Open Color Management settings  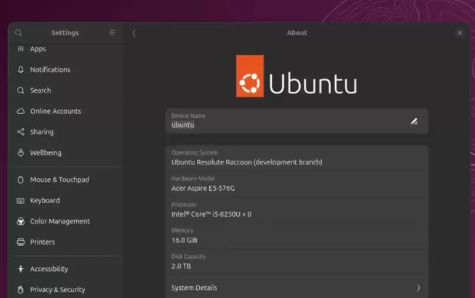click(x=66, y=221)
